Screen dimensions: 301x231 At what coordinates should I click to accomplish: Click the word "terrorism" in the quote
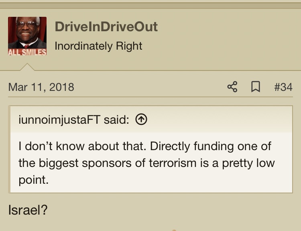[173, 163]
